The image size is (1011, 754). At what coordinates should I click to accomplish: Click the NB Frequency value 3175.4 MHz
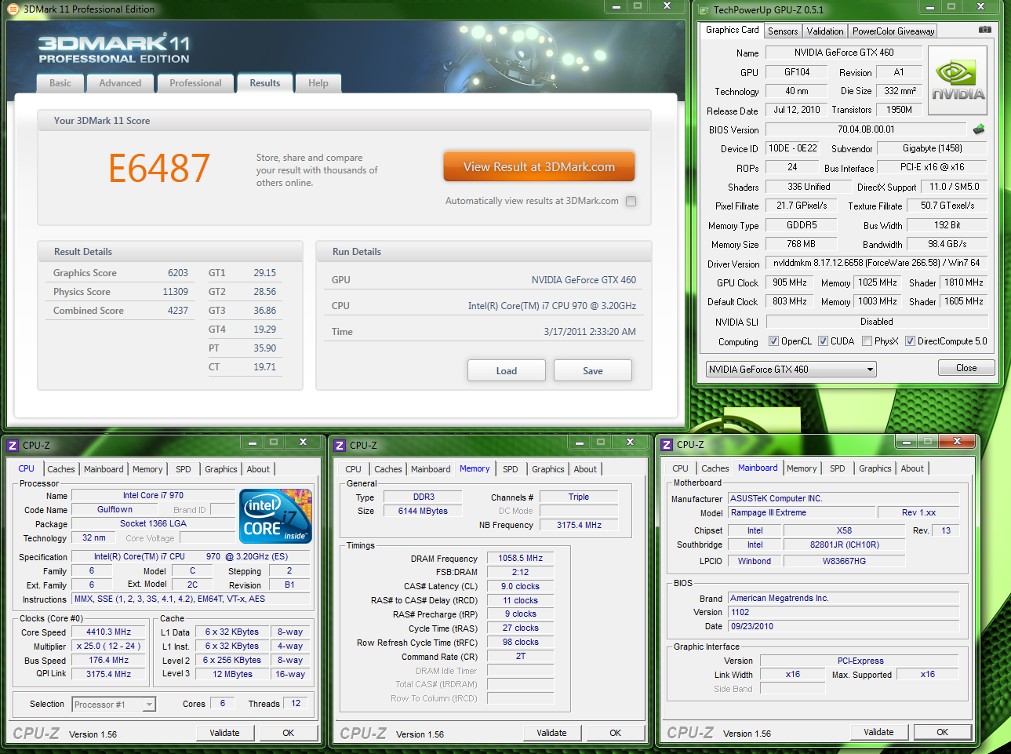pos(579,525)
